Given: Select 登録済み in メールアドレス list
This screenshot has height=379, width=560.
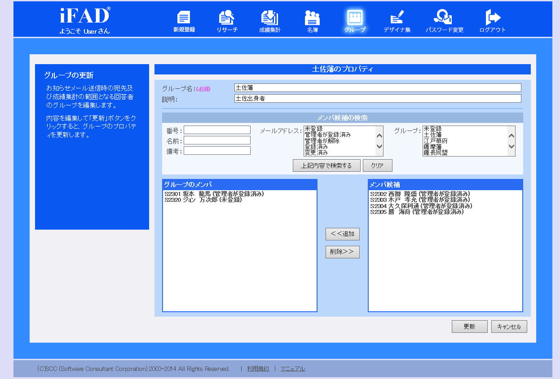Looking at the screenshot, I should 340,147.
